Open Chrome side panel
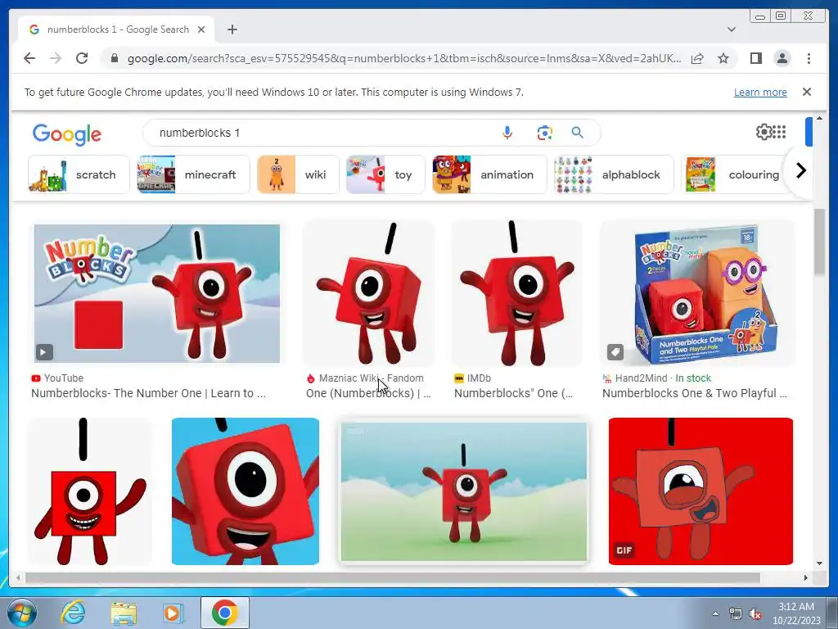Viewport: 838px width, 629px height. (755, 58)
